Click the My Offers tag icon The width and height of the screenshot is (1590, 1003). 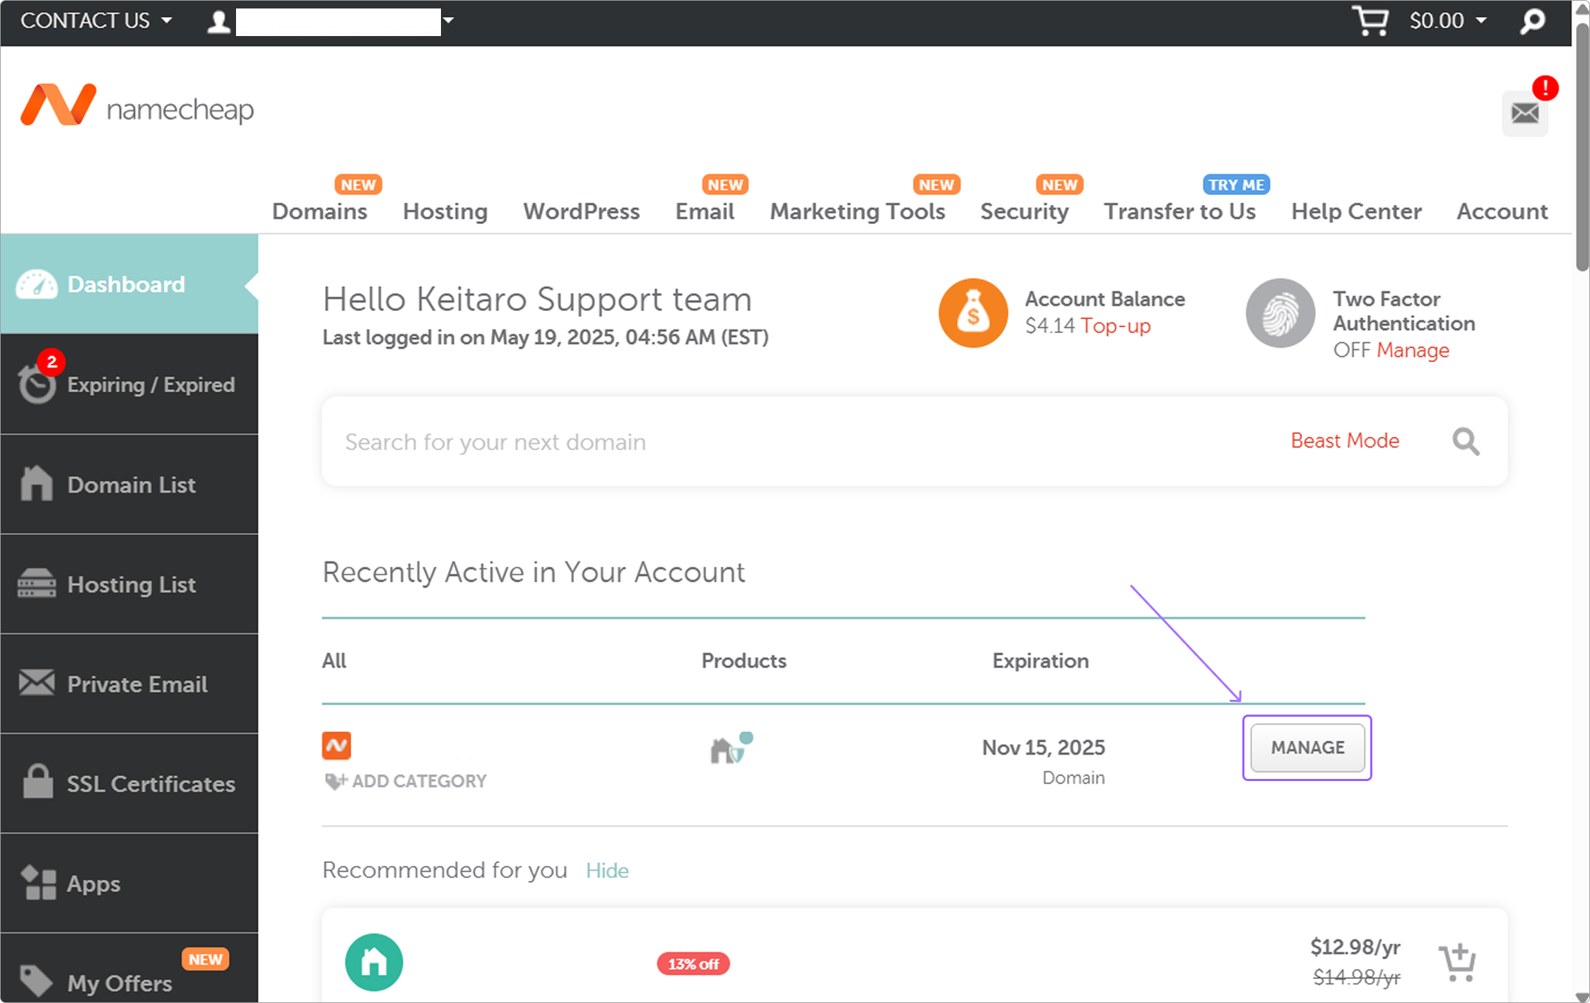(x=36, y=980)
